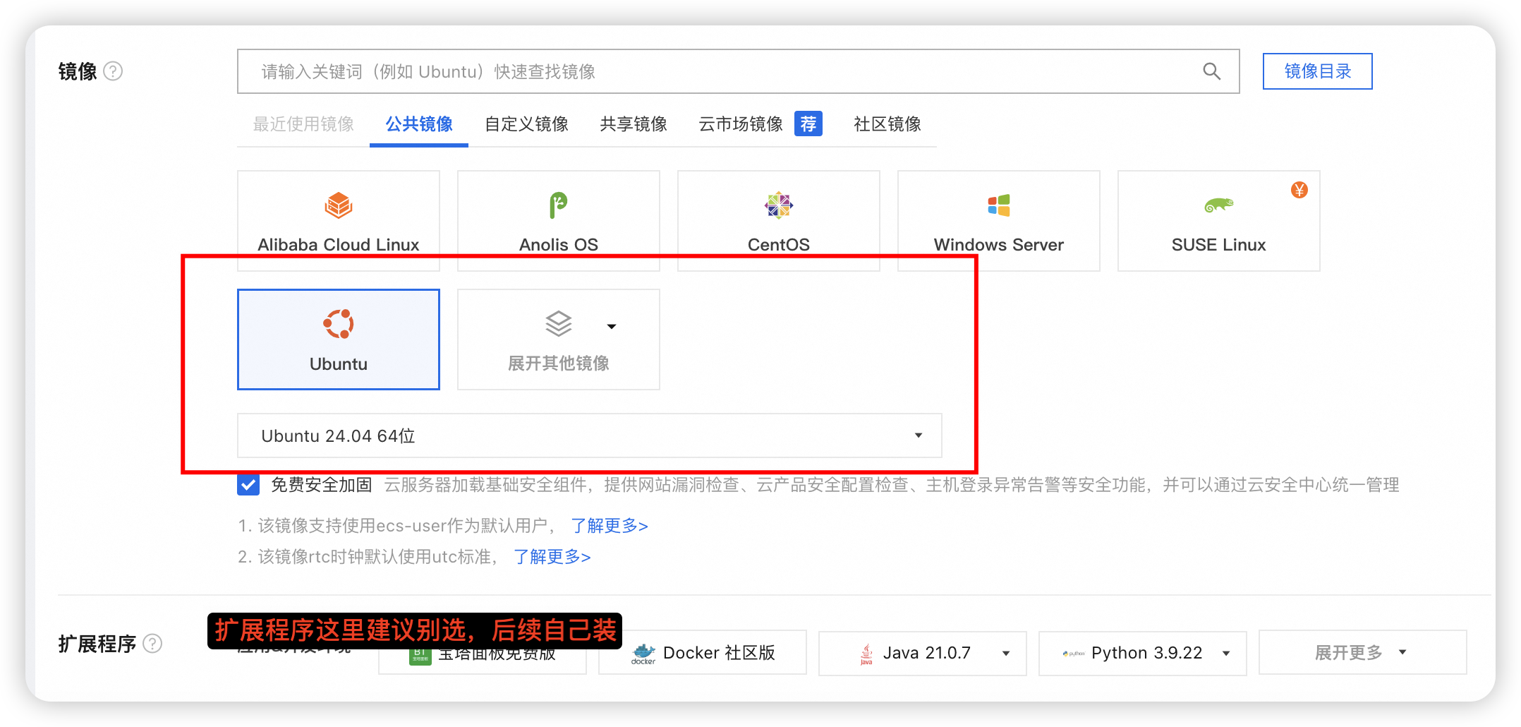Expand 展开更多 for more extensions

click(1362, 652)
